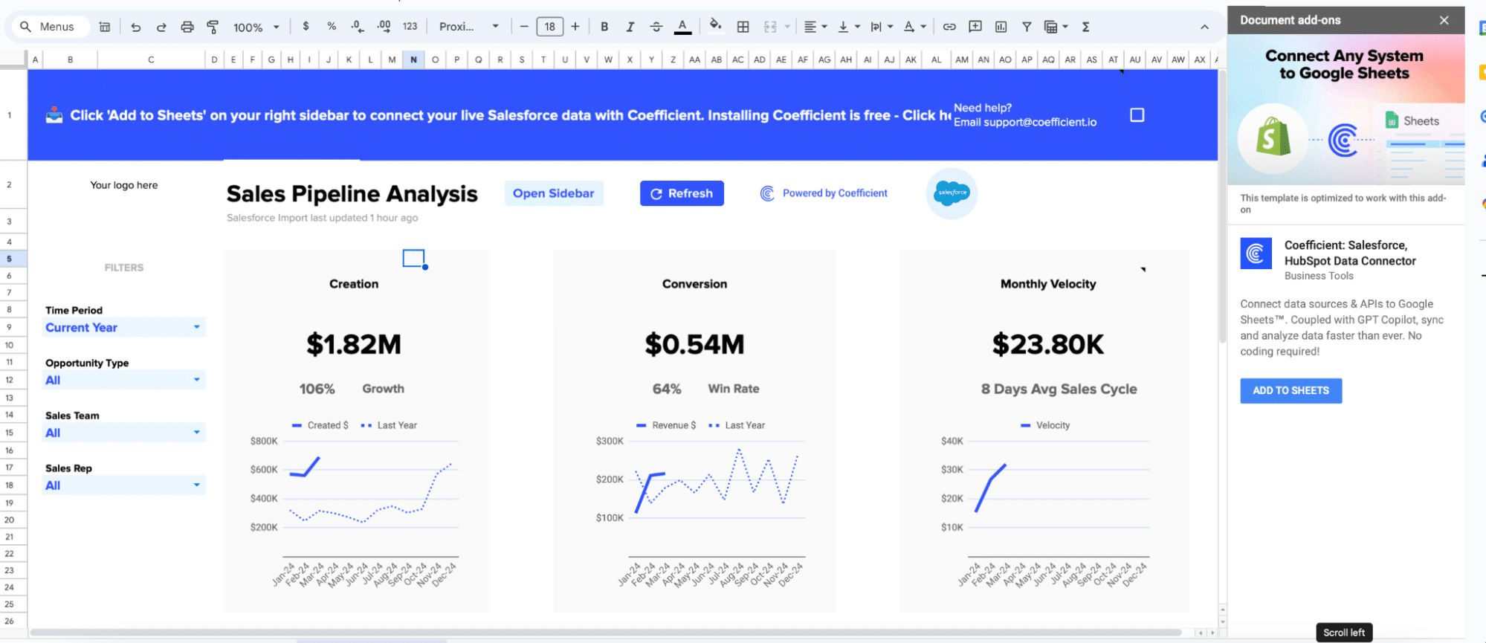The height and width of the screenshot is (643, 1486).
Task: Click the insert chart icon
Action: tap(1001, 27)
